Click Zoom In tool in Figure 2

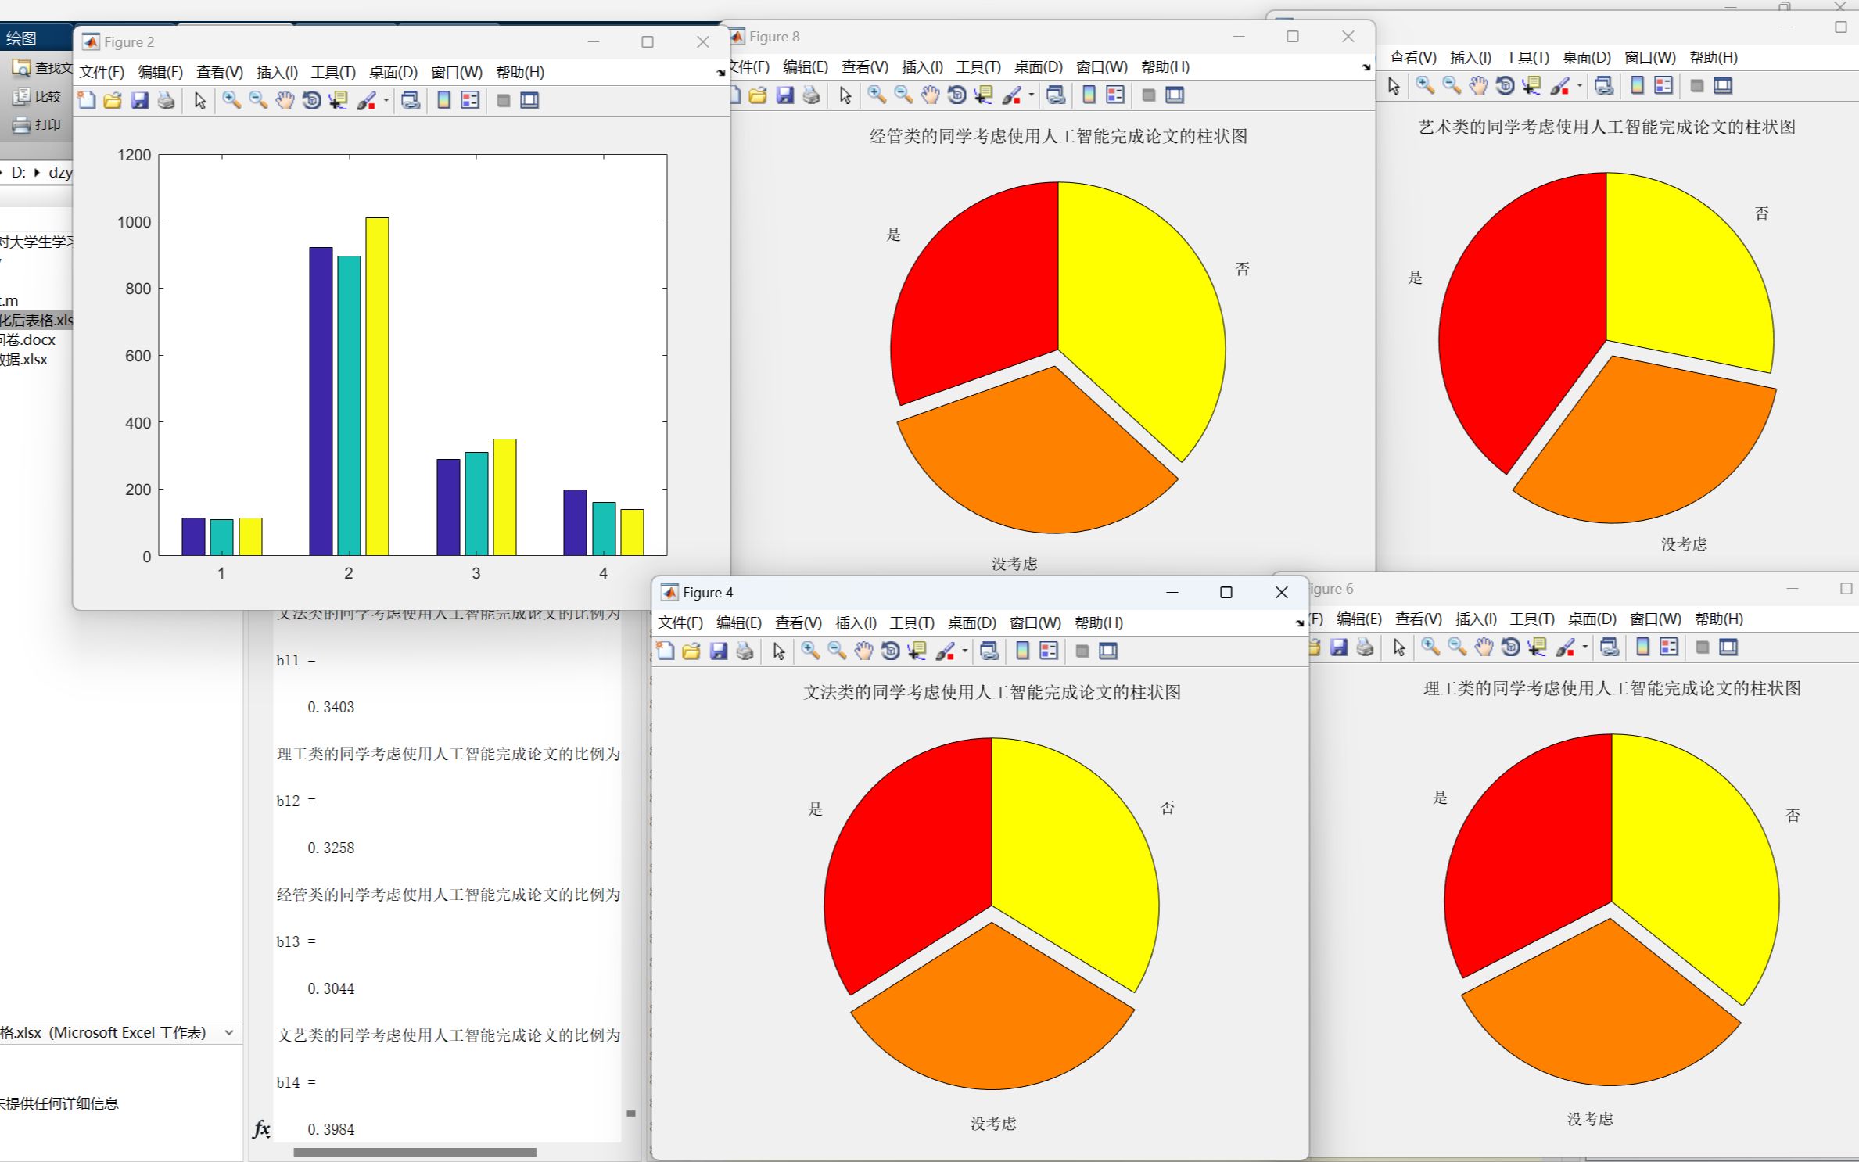coord(231,100)
